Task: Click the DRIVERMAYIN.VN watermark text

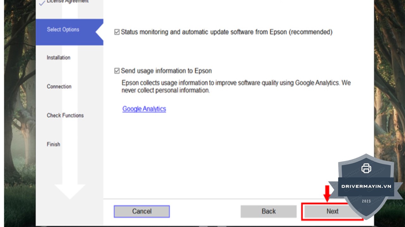Action: pos(366,186)
